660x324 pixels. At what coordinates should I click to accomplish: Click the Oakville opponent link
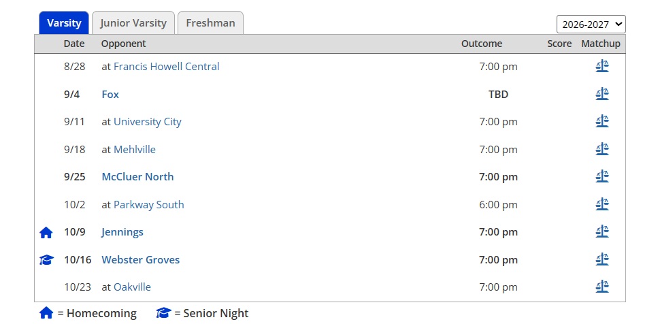pyautogui.click(x=132, y=287)
